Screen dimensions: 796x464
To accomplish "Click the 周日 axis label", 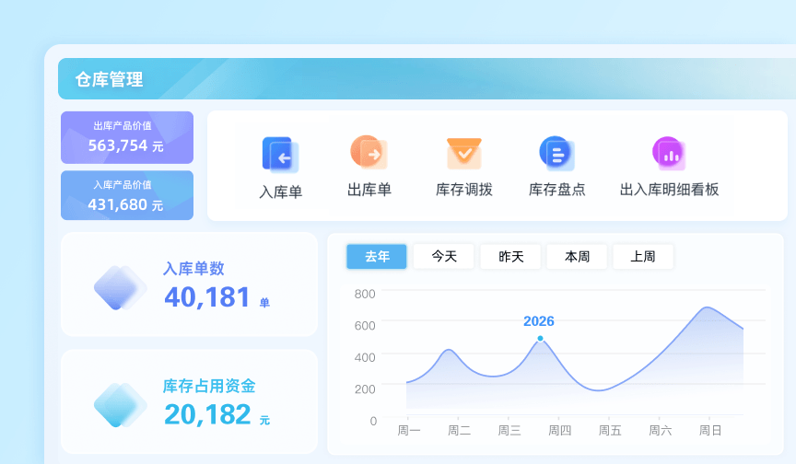I will click(710, 431).
